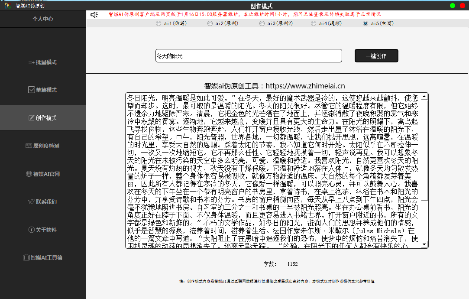Pick the ai3(原创2) radio option
469x299 pixels.
(x=262, y=23)
